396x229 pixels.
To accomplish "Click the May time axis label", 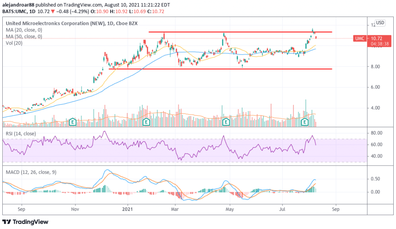I will 230,209.
